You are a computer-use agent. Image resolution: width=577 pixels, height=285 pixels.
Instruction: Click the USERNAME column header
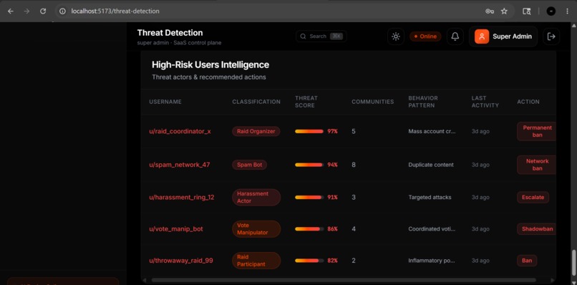[x=165, y=102]
